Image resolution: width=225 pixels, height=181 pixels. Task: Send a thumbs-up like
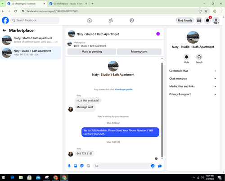[x=160, y=166]
